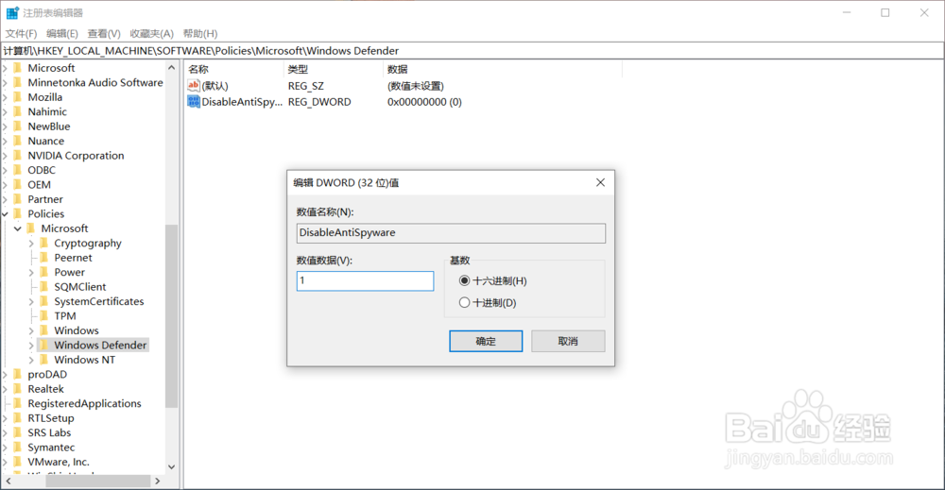Click the 0x00000000 (0) data cell
This screenshot has width=945, height=490.
click(424, 102)
